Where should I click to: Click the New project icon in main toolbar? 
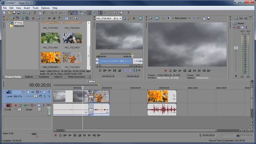[4, 13]
